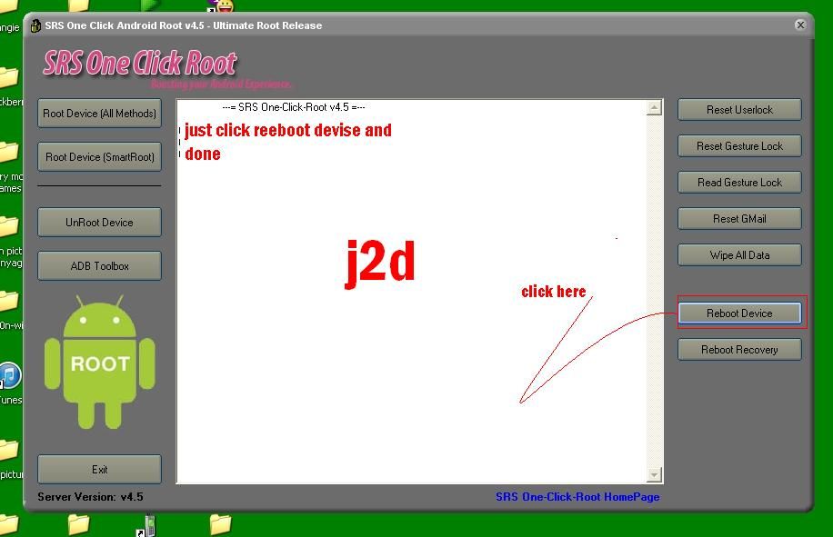833x537 pixels.
Task: Close the SRS One Click Root window
Action: (800, 25)
